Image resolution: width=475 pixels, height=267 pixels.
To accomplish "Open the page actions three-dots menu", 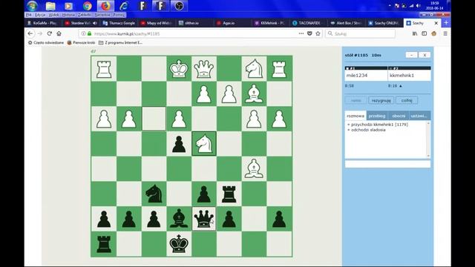I will [301, 33].
